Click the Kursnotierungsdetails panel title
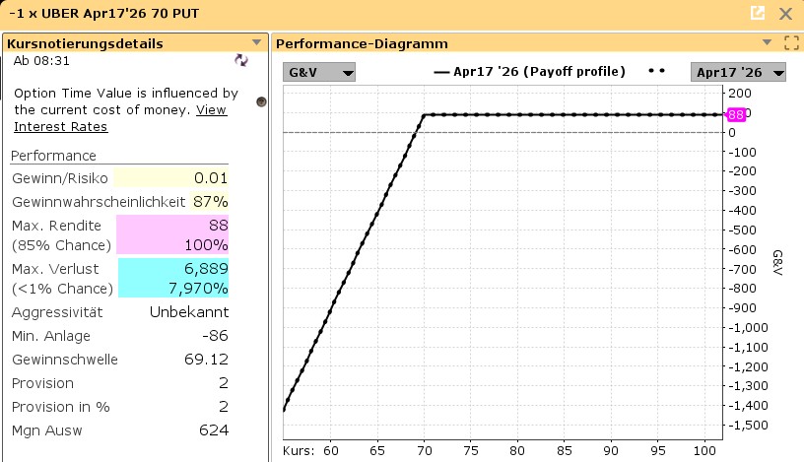 point(85,43)
